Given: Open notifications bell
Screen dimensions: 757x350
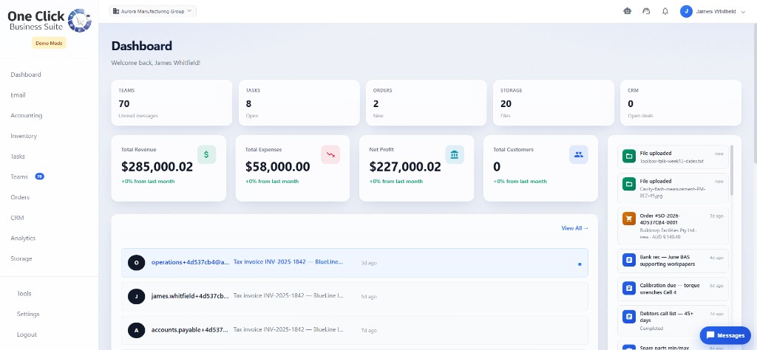Looking at the screenshot, I should (665, 11).
